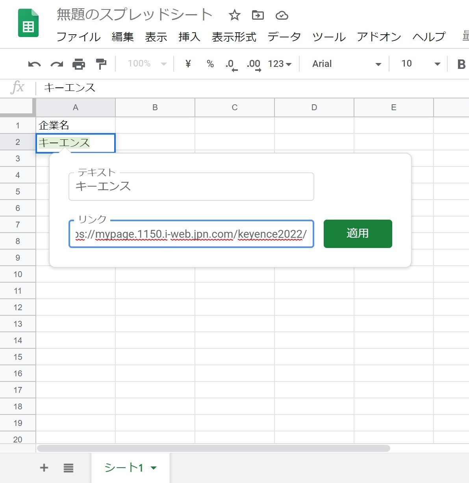
Task: Select cell A14
Action: [x=76, y=341]
